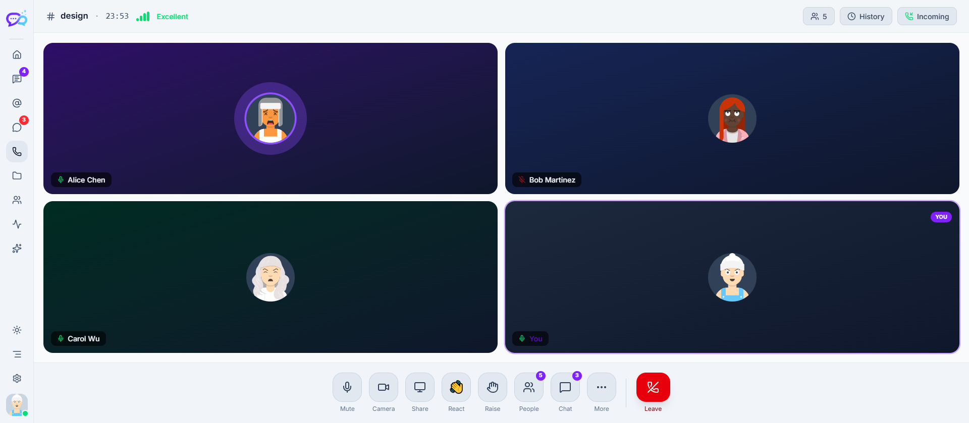The image size is (969, 423).
Task: Open the activity pulse icon
Action: pos(17,224)
